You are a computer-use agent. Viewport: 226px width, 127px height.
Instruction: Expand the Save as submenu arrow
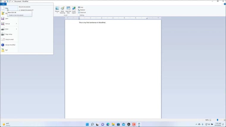[16, 24]
